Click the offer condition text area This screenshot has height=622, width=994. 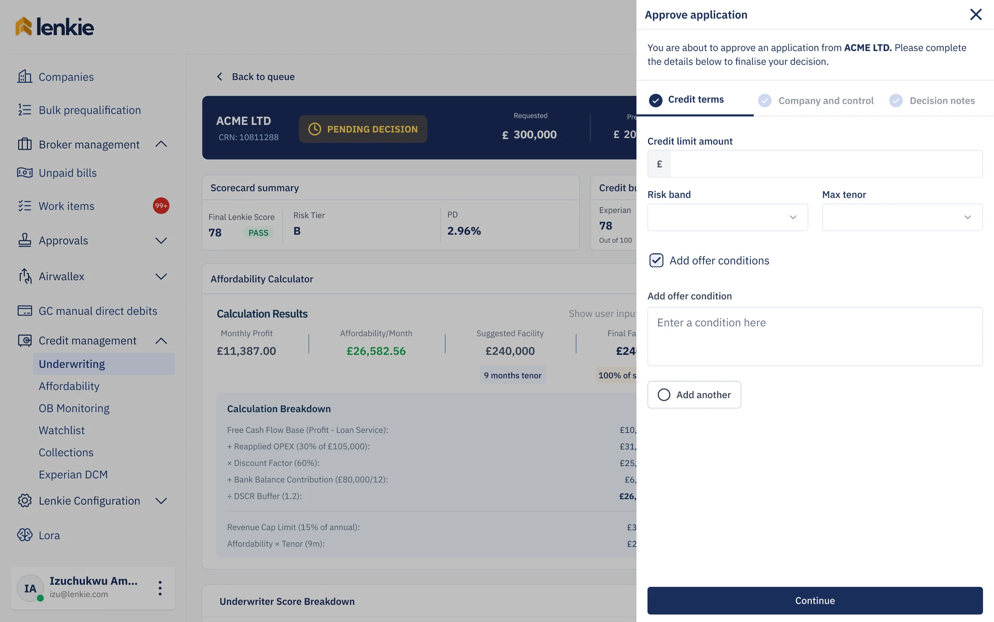pyautogui.click(x=815, y=336)
